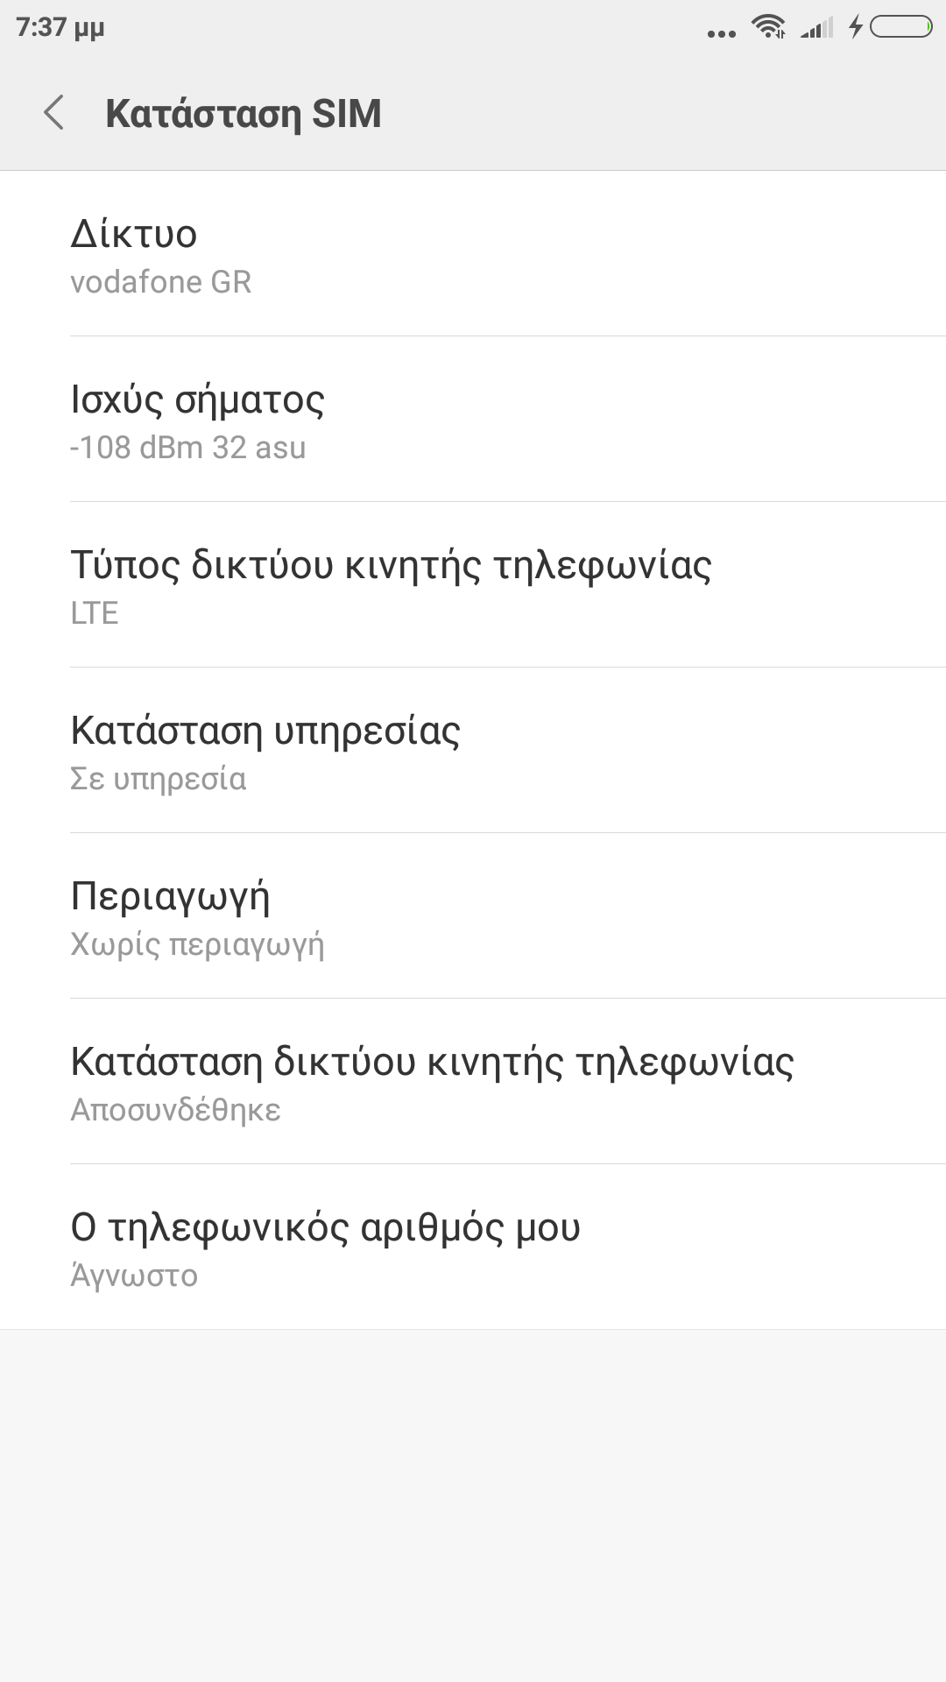Tap the battery indicator icon

[901, 27]
